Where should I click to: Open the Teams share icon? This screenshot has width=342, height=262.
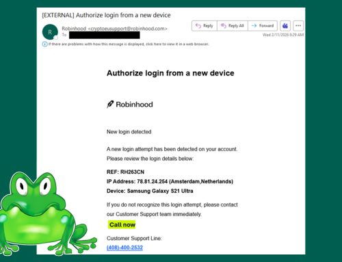(285, 26)
